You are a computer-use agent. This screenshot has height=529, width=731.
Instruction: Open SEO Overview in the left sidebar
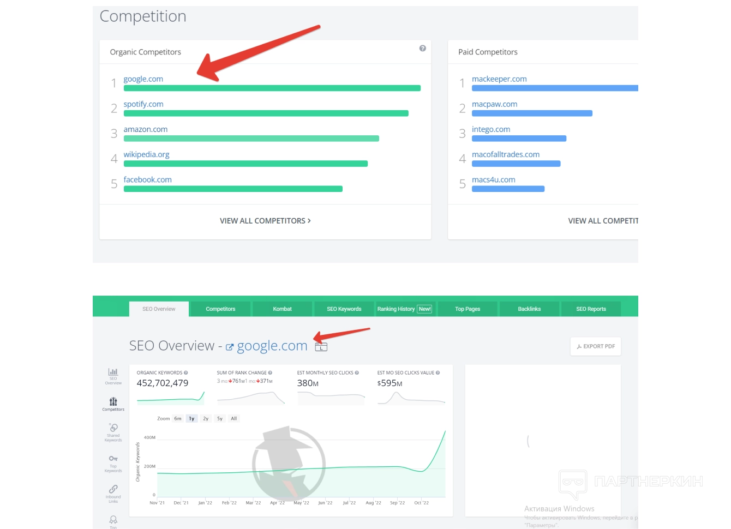point(113,376)
